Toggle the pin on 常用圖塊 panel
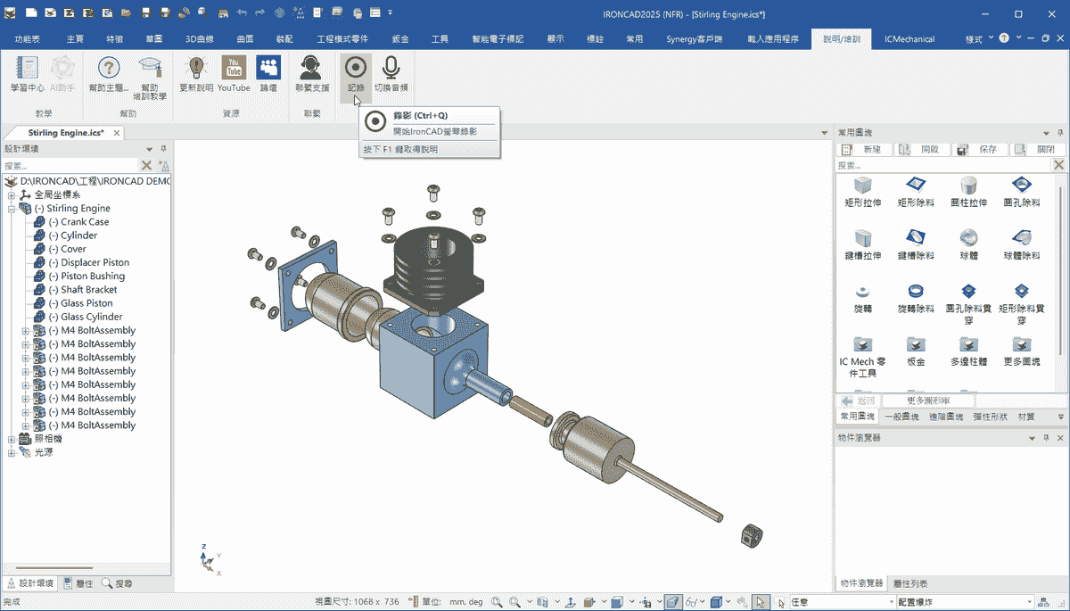 [x=1060, y=132]
